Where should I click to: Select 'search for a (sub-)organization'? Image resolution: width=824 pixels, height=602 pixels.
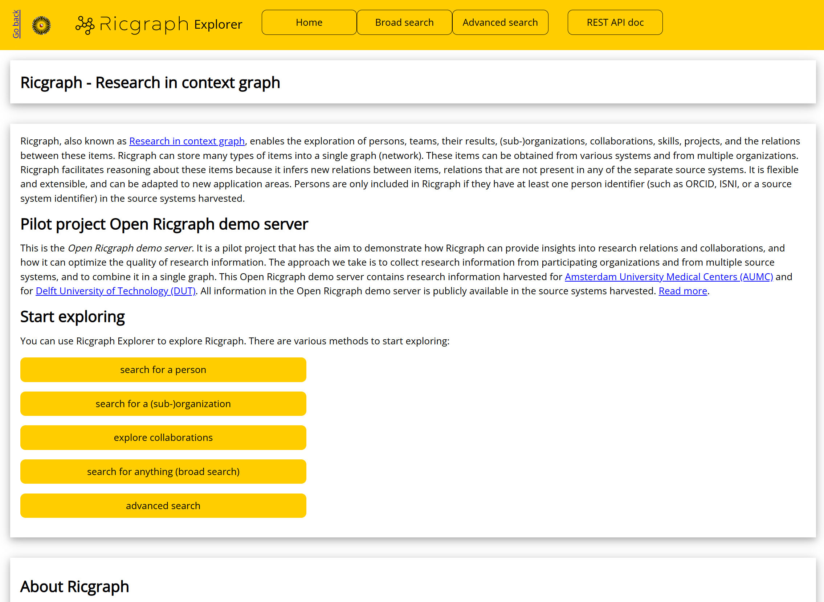[163, 404]
